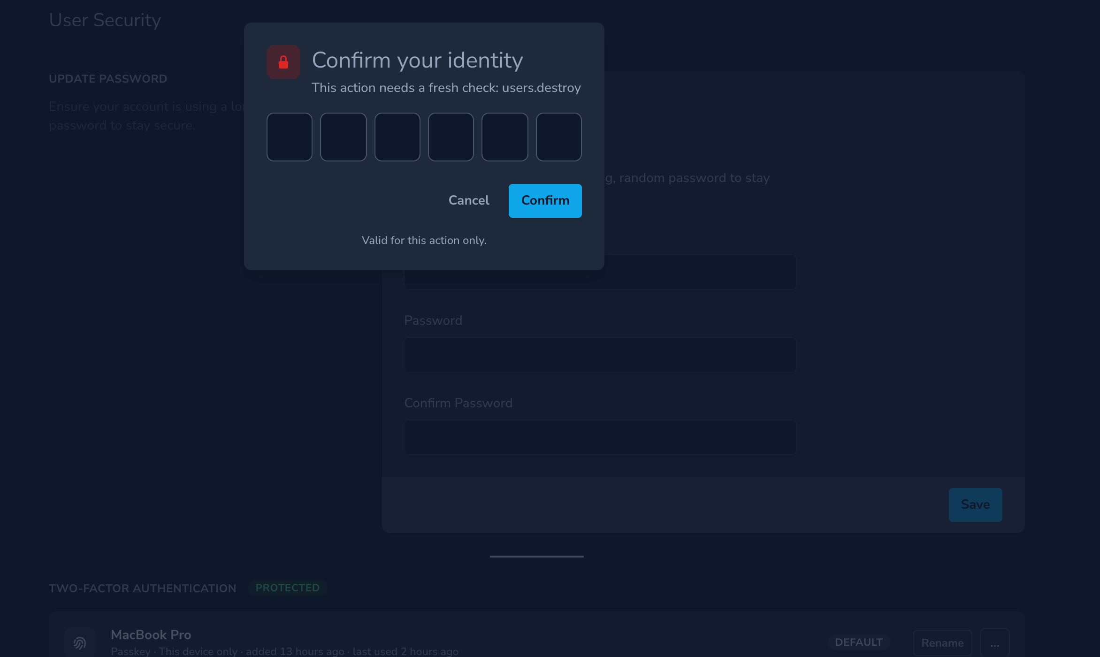The image size is (1100, 657).
Task: Click the sixth verification code digit box
Action: point(559,137)
